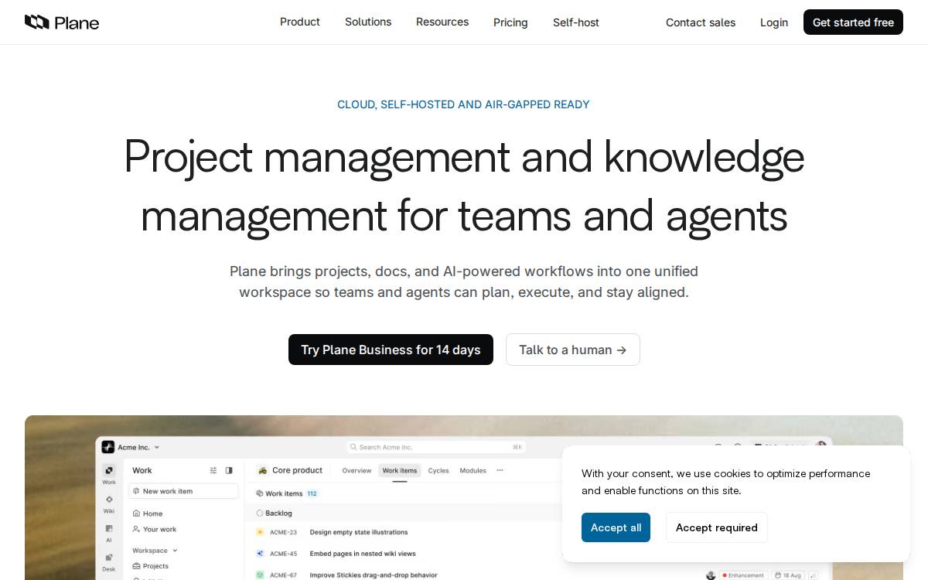Click the ACME-23 yellow type icon
This screenshot has height=580, width=928.
[261, 532]
